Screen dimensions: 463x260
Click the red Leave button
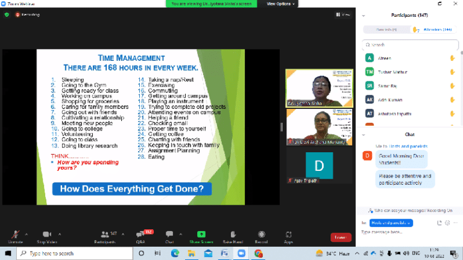(340, 237)
